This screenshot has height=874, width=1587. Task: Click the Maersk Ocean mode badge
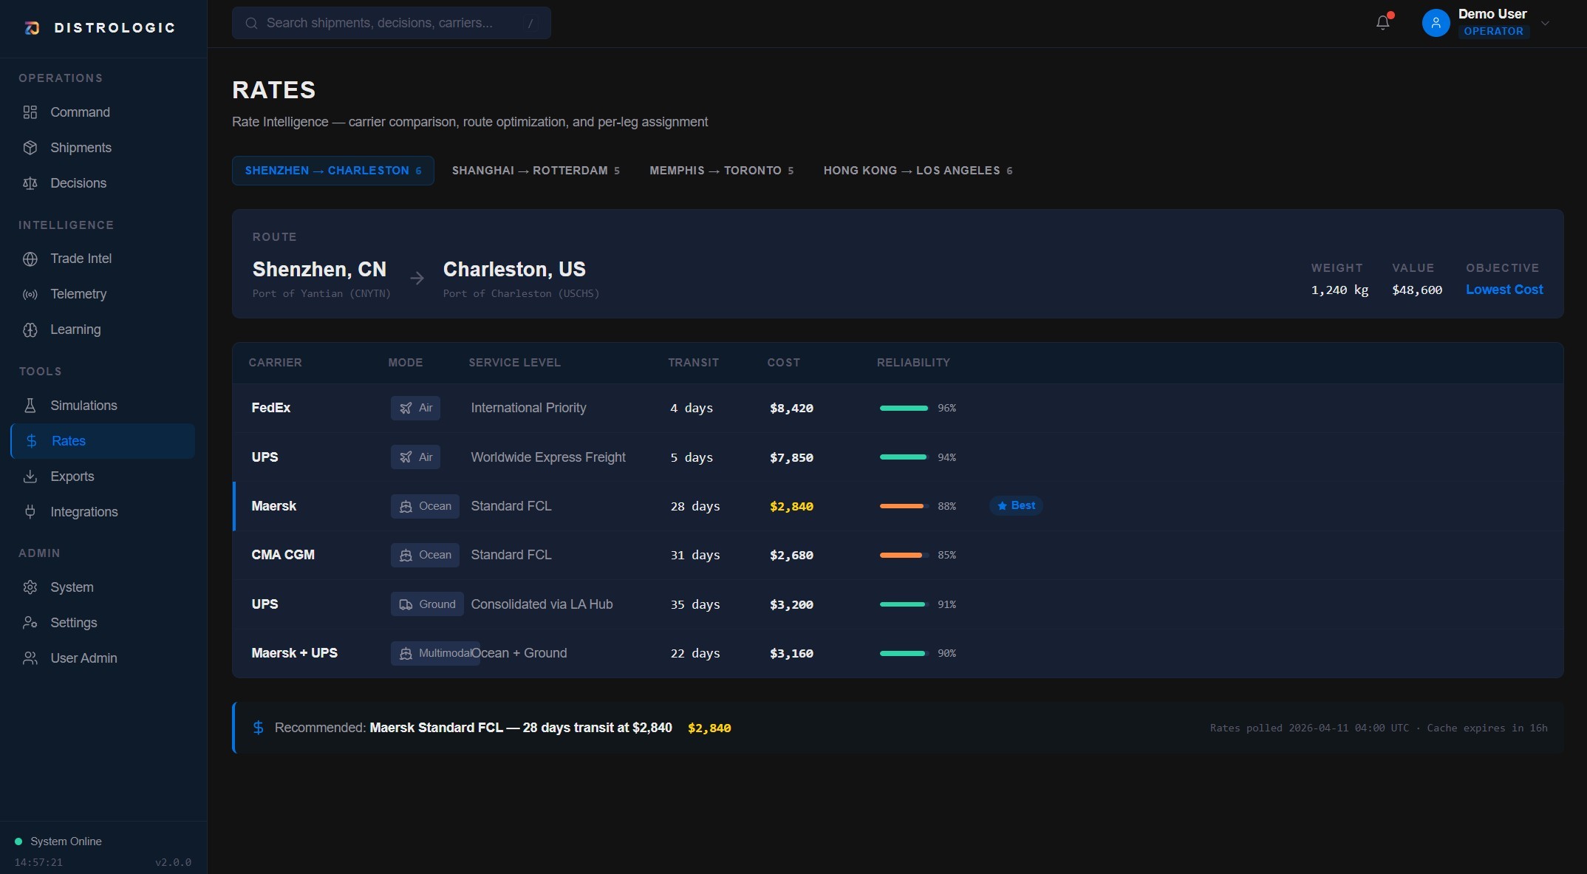point(425,506)
